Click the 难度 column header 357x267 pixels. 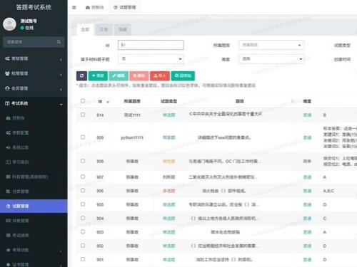pos(307,101)
